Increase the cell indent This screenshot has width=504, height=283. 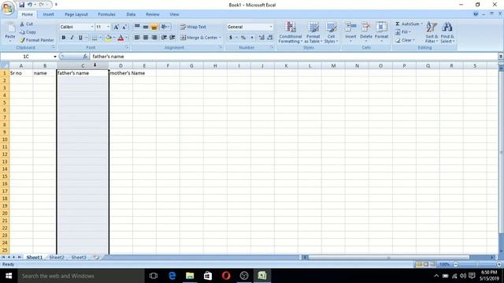point(172,38)
